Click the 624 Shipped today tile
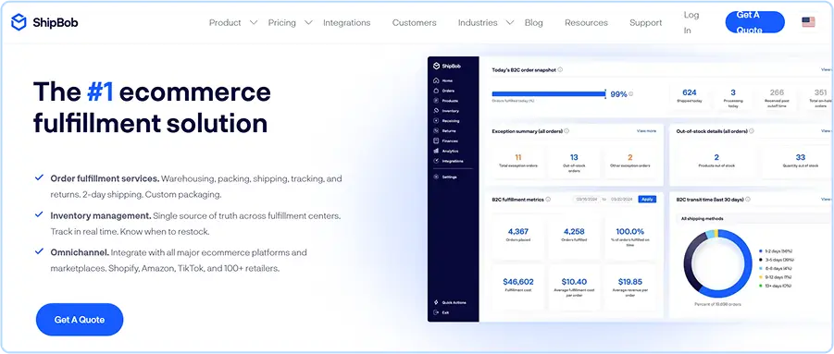The height and width of the screenshot is (354, 834). tap(690, 99)
